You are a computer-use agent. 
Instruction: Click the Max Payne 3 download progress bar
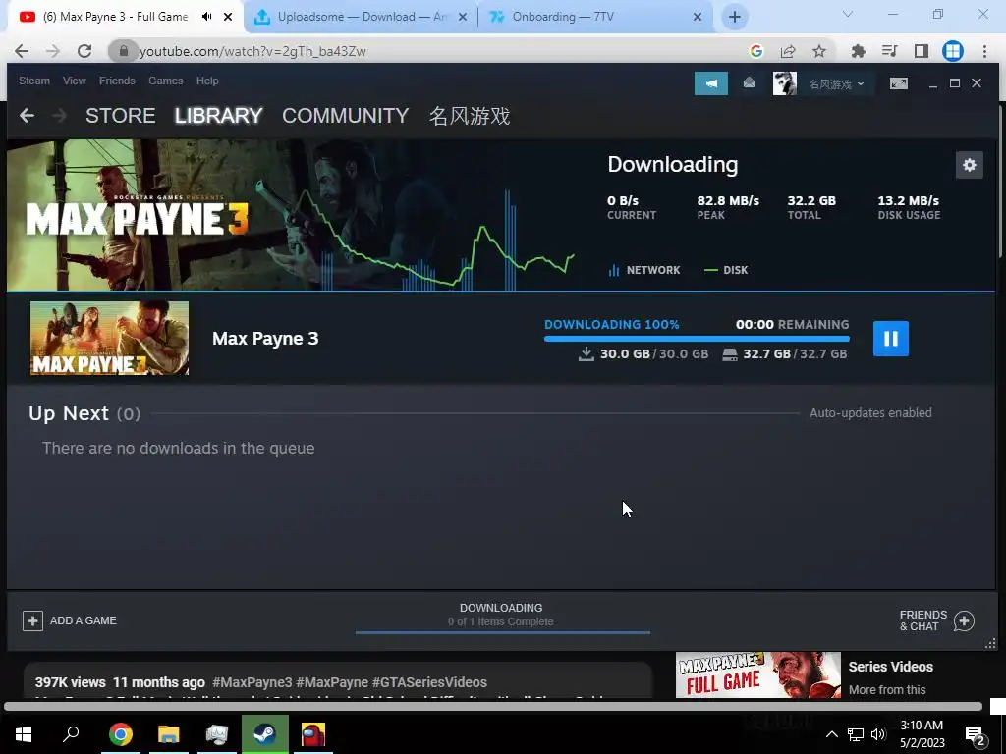pos(697,339)
